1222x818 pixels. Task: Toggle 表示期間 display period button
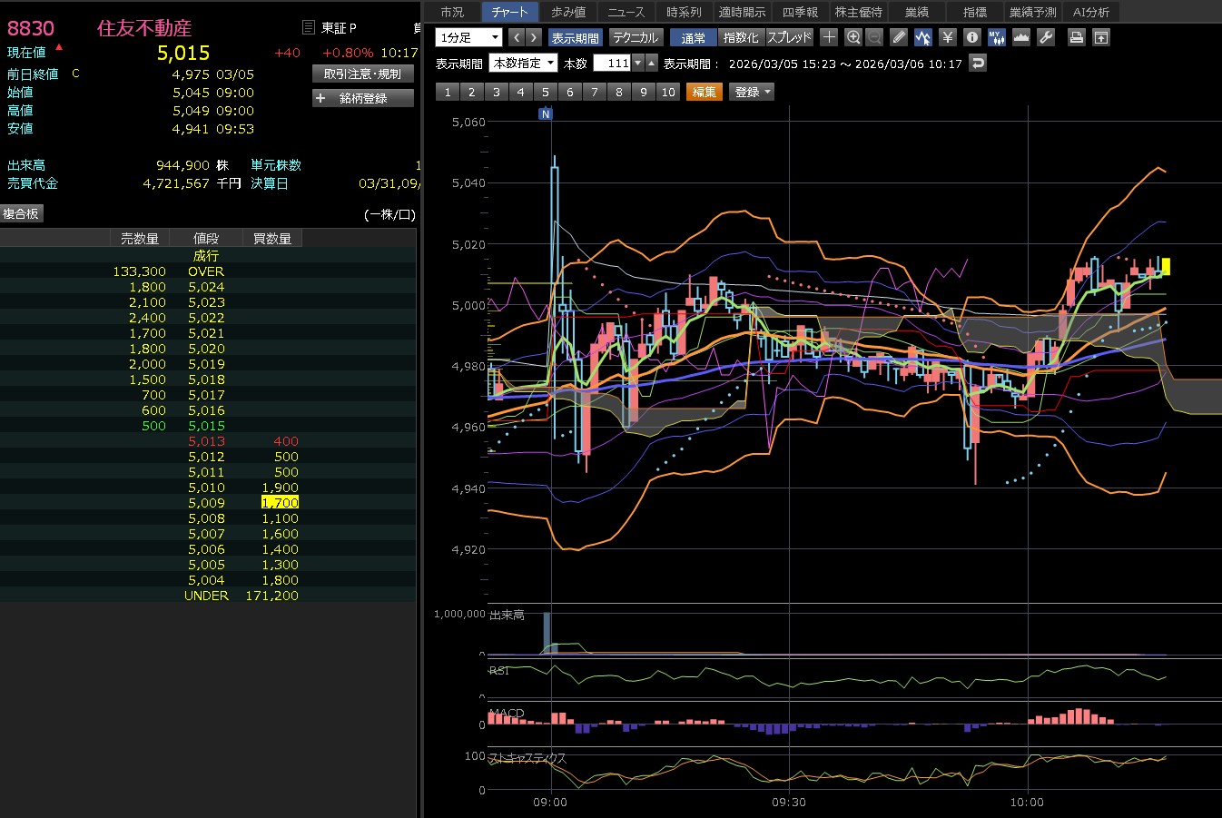pyautogui.click(x=575, y=37)
